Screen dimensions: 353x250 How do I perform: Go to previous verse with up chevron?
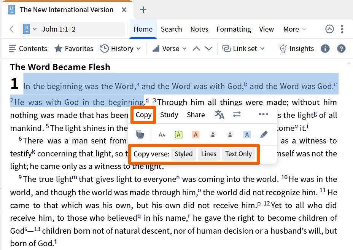196,48
